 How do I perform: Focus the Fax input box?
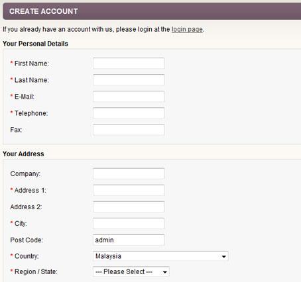(129, 130)
